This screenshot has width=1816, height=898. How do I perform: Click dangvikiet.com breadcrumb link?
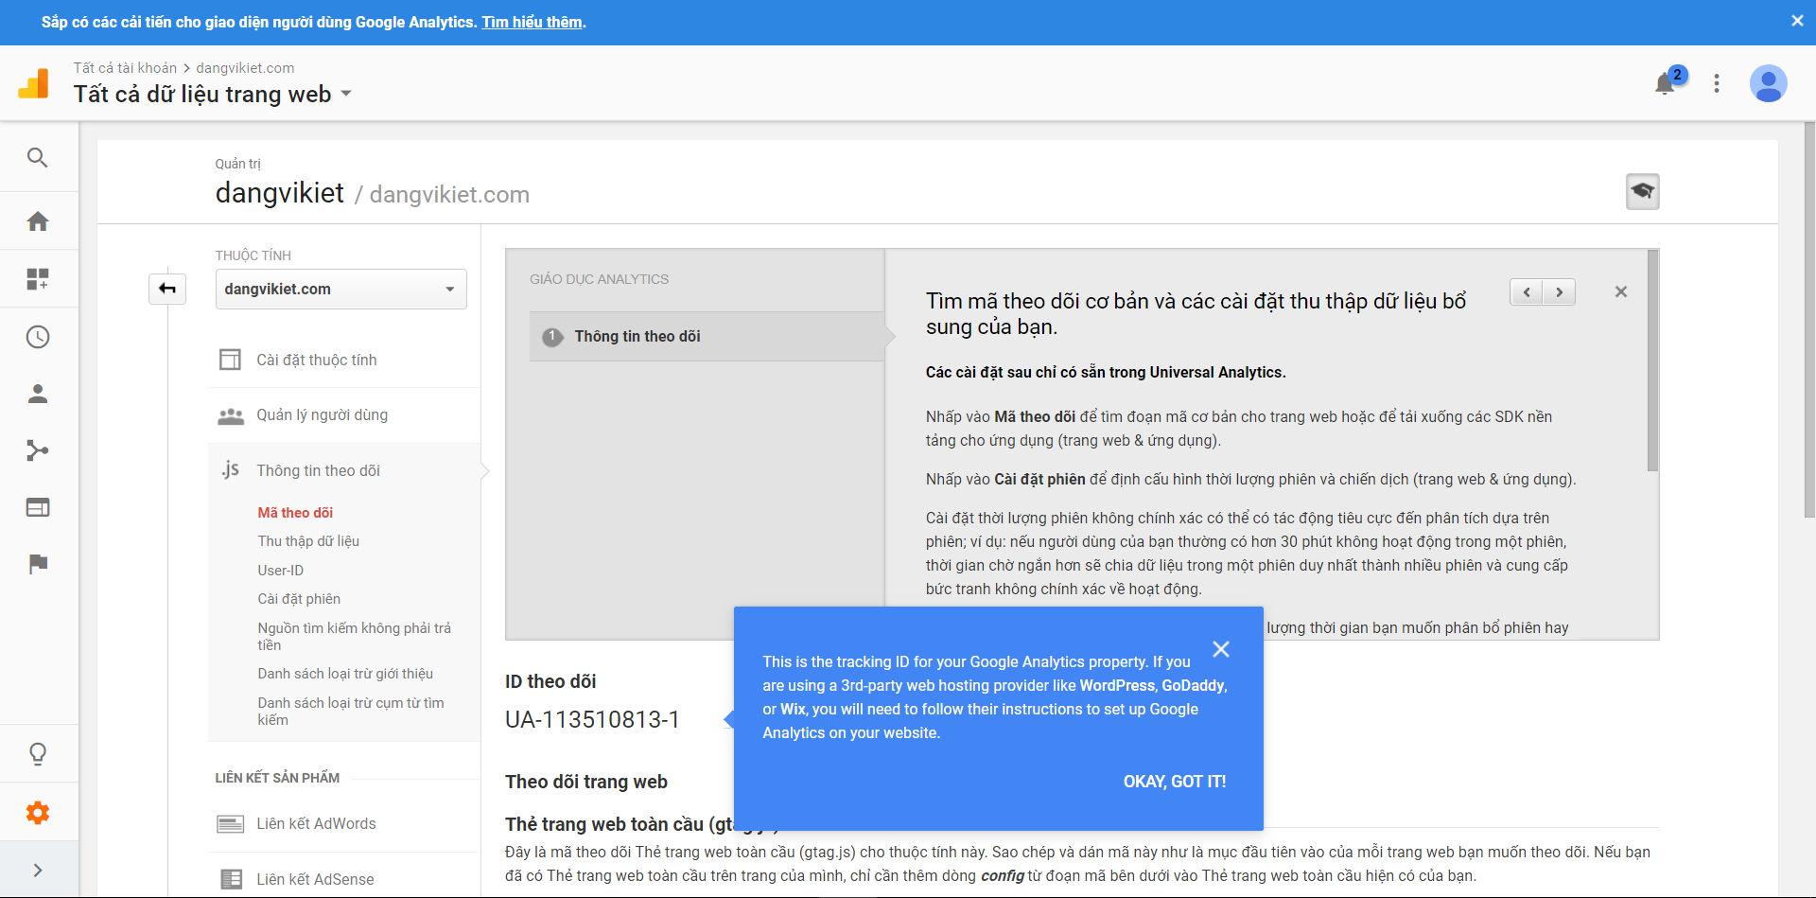click(x=245, y=68)
